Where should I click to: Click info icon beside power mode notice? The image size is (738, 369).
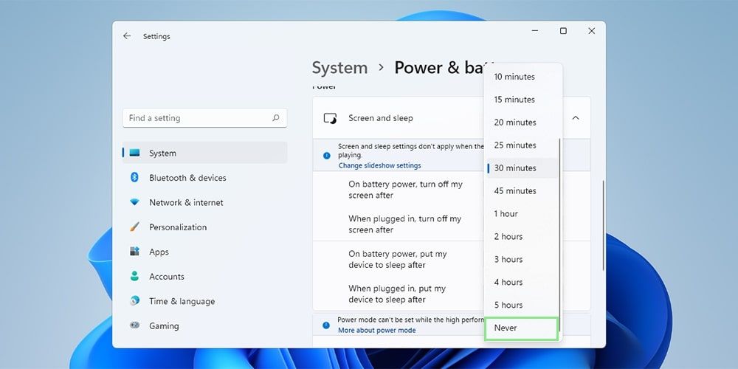(326, 325)
